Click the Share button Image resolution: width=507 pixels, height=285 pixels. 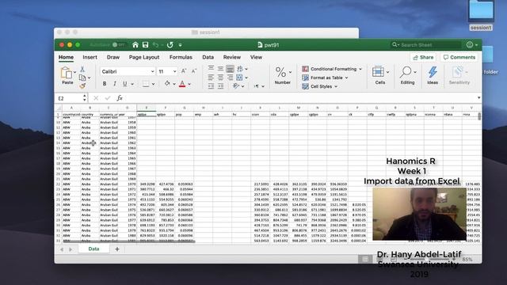423,57
